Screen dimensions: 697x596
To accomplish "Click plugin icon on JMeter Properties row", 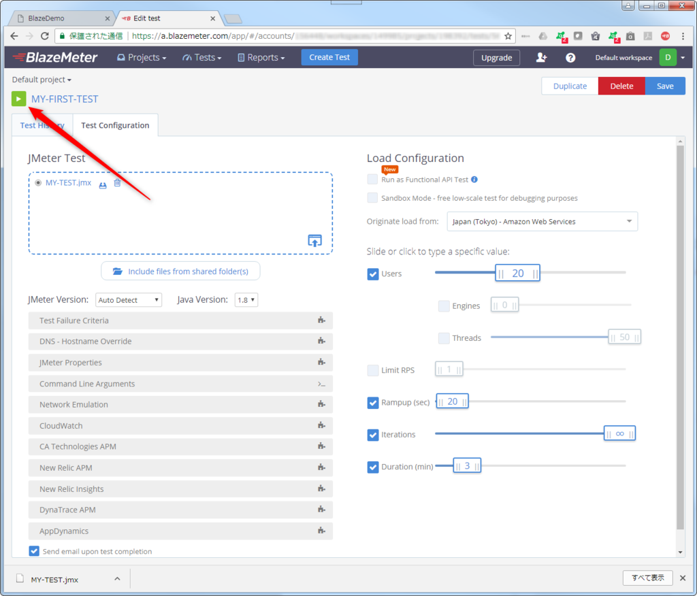I will point(321,362).
